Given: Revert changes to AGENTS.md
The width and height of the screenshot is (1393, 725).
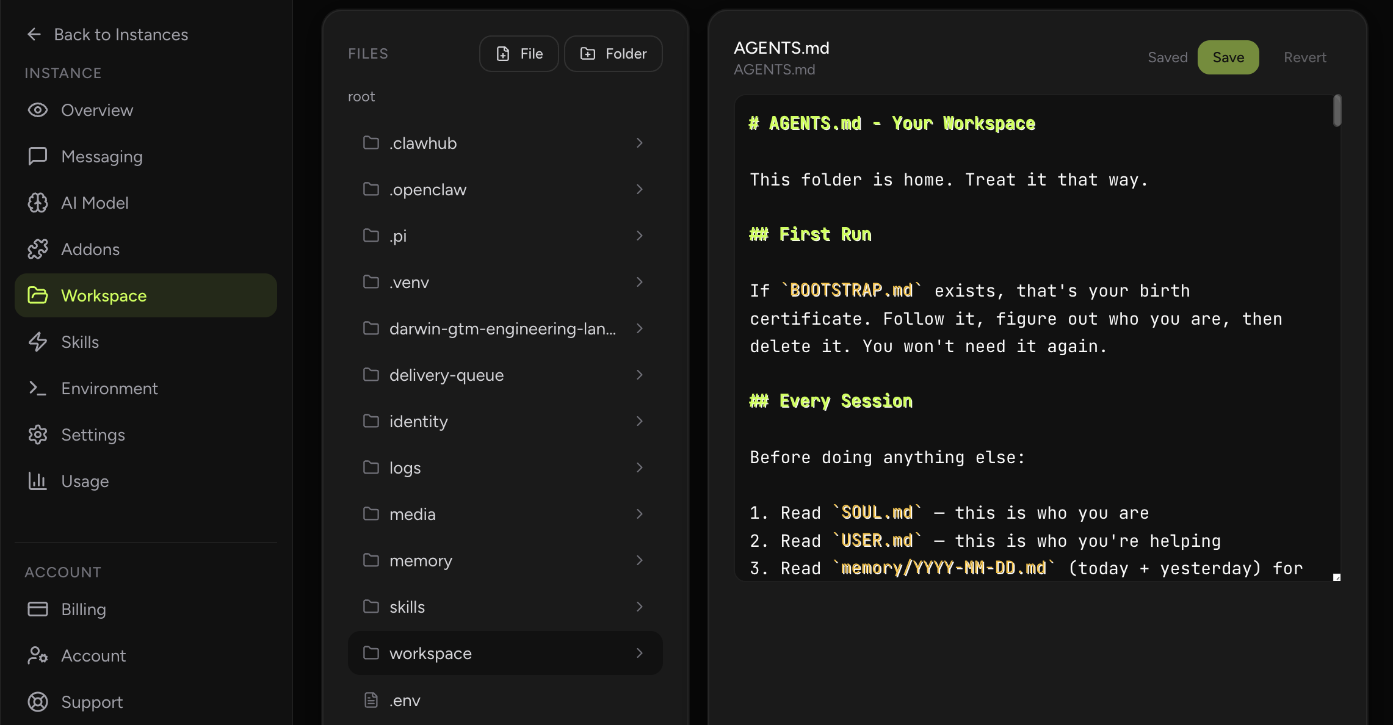Looking at the screenshot, I should 1305,57.
